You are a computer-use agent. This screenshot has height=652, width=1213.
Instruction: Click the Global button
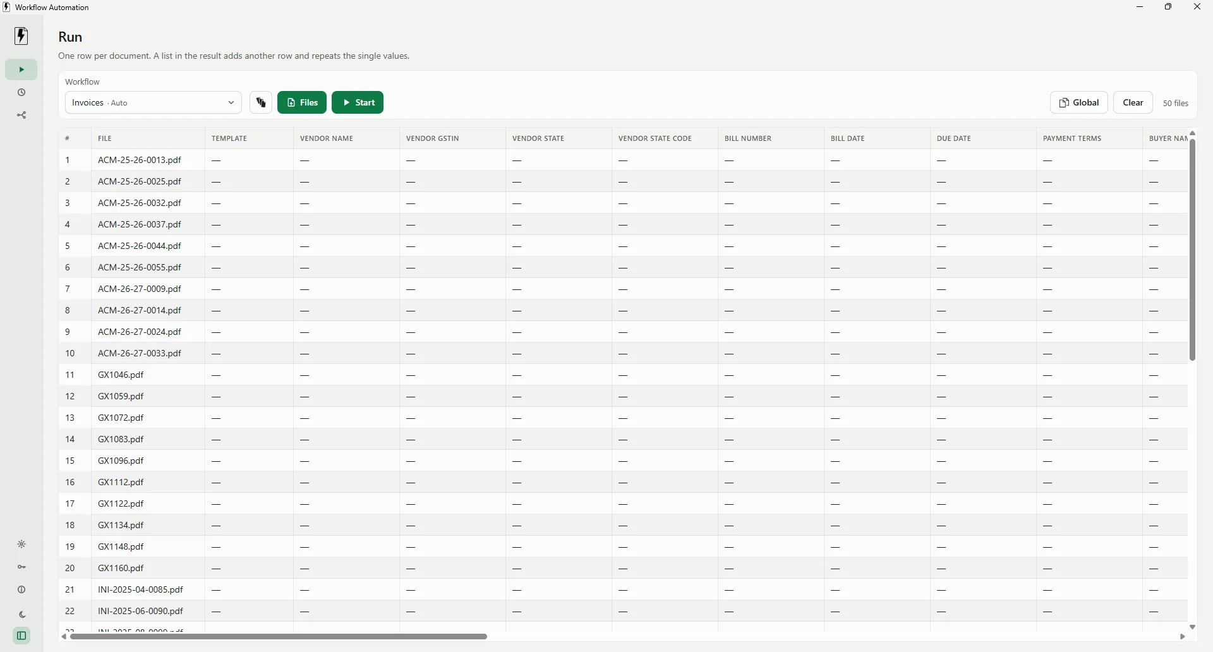[1079, 102]
